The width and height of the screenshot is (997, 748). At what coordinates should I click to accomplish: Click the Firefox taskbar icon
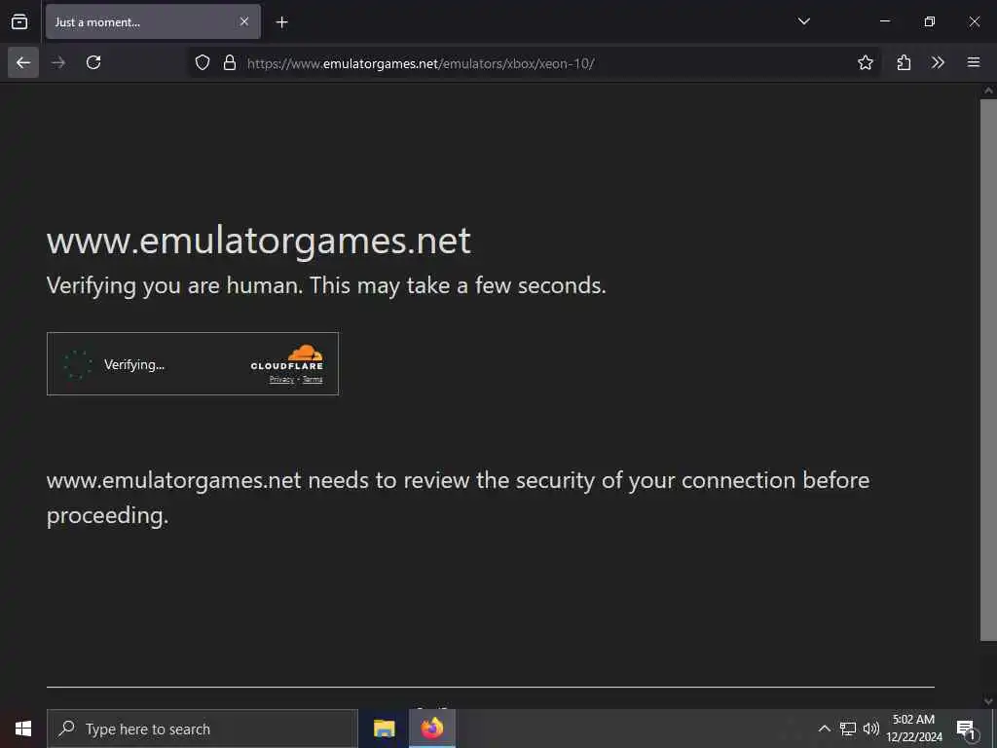click(x=432, y=729)
